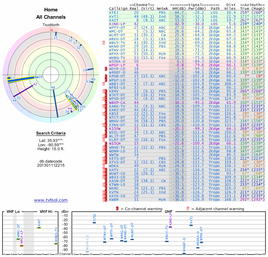Click the red N north marker on radar
Viewport: 268px width, 257px height.
(52, 30)
